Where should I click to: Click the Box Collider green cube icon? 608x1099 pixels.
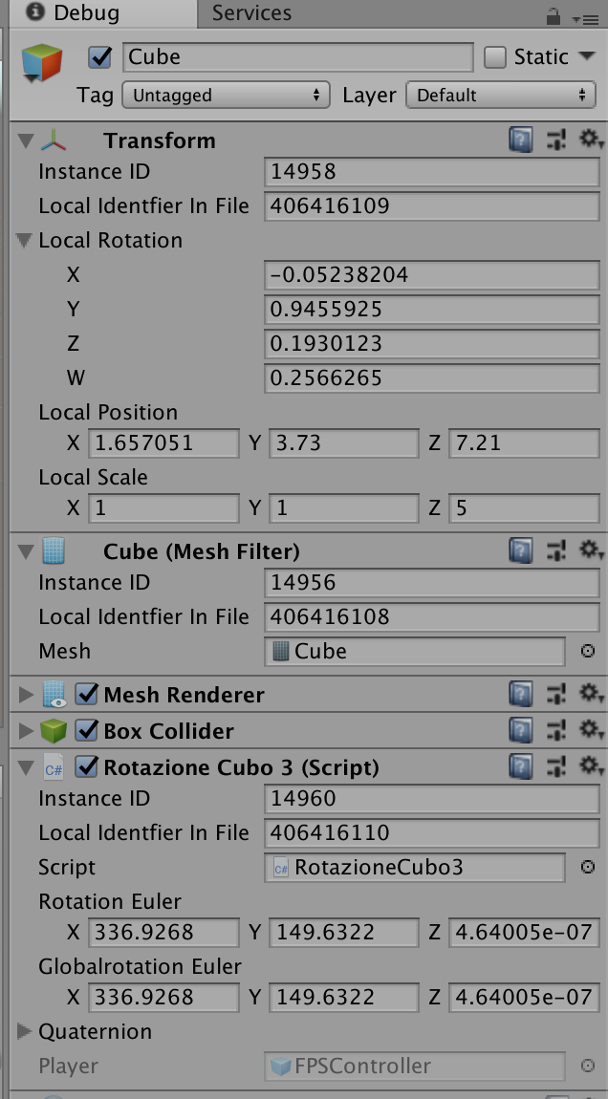tap(54, 731)
